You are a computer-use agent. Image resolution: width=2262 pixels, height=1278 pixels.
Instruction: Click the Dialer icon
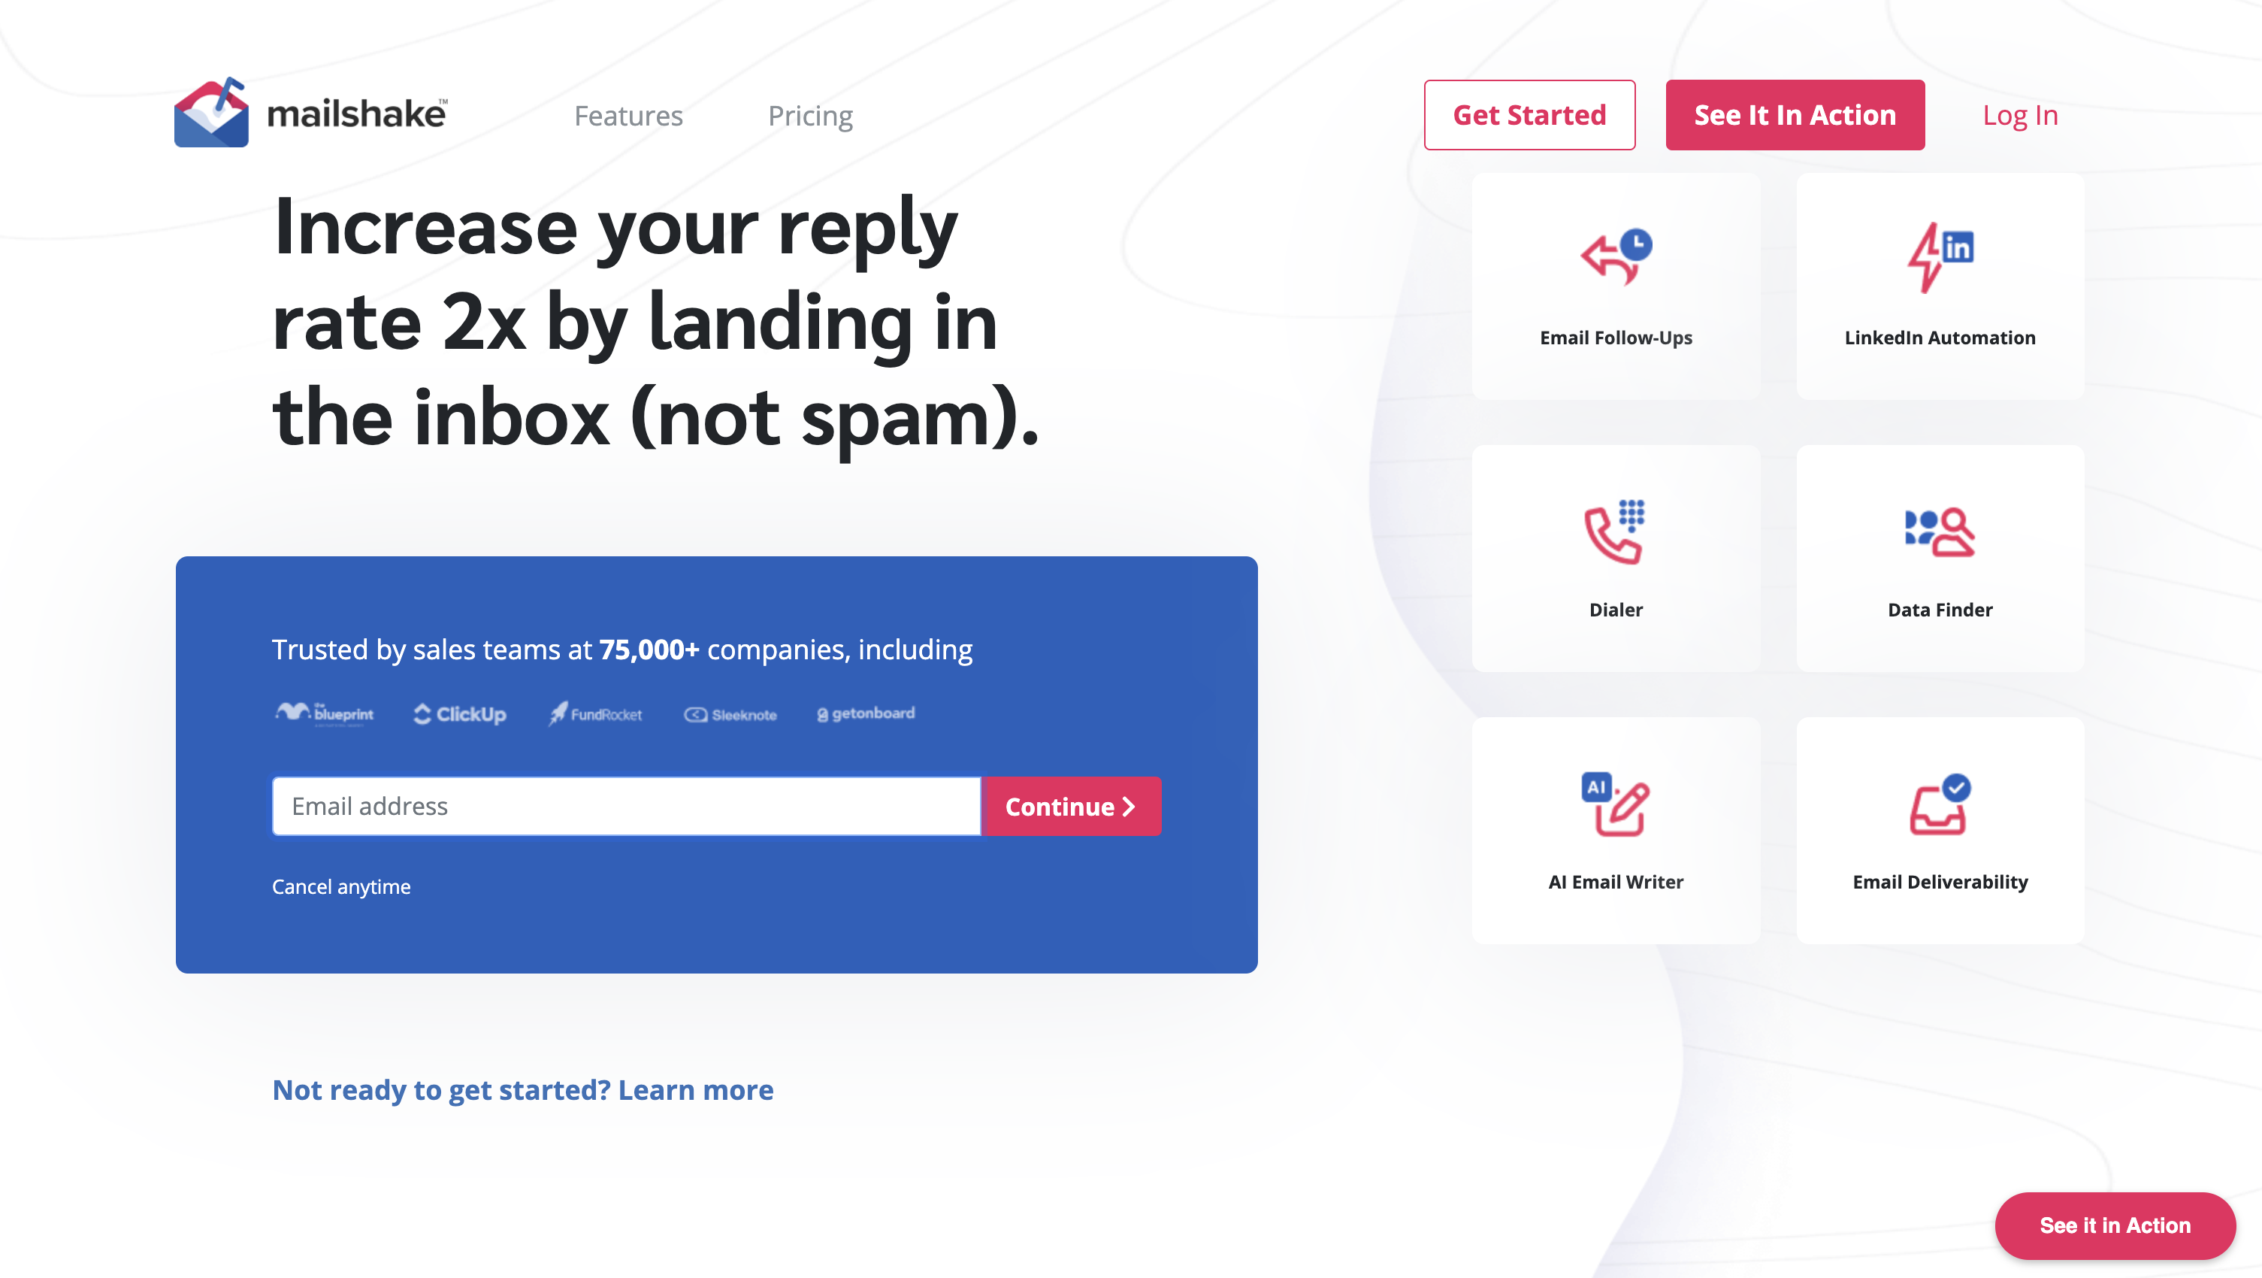point(1616,530)
